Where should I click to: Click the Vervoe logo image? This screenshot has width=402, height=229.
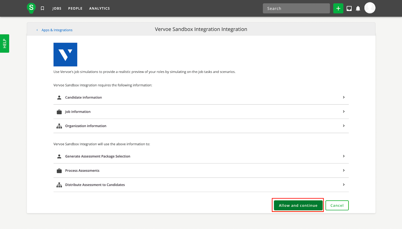[x=65, y=54]
